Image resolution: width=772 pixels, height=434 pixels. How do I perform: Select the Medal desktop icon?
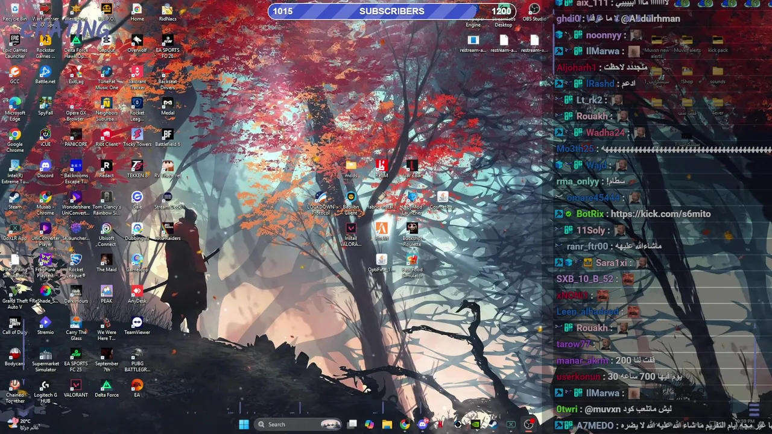coord(168,107)
